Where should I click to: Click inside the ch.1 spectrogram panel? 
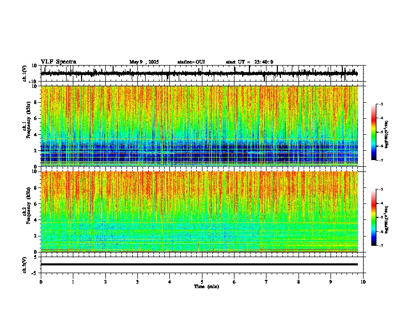199,126
